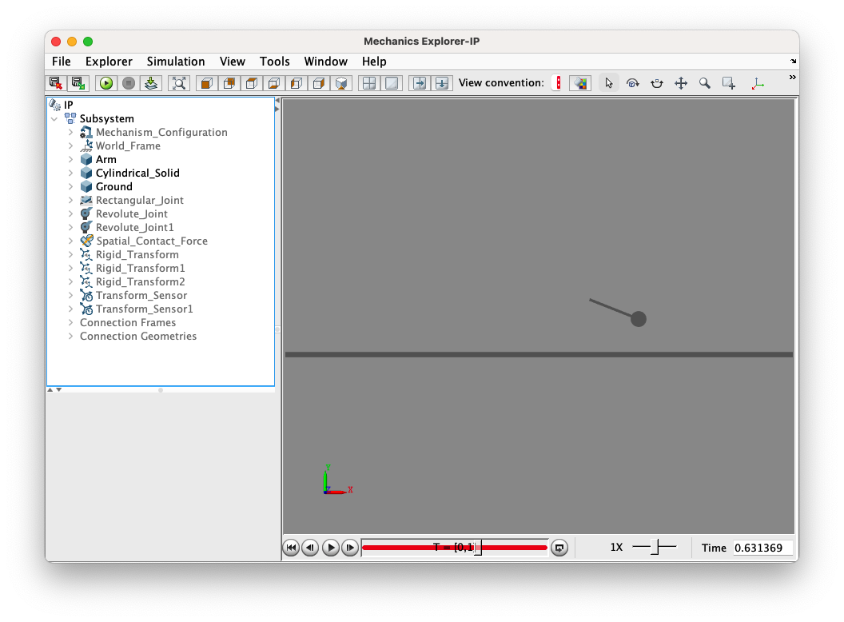Screen dimensions: 844x622
Task: Toggle the frames visibility axis icon
Action: tap(758, 83)
